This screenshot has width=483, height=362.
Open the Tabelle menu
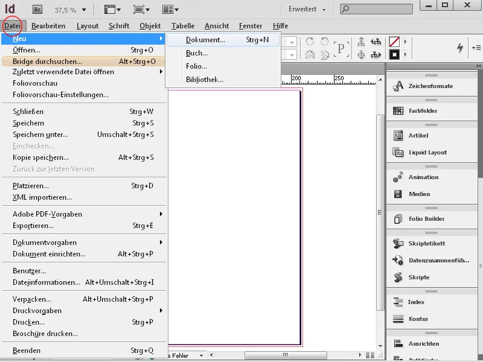[x=183, y=26]
